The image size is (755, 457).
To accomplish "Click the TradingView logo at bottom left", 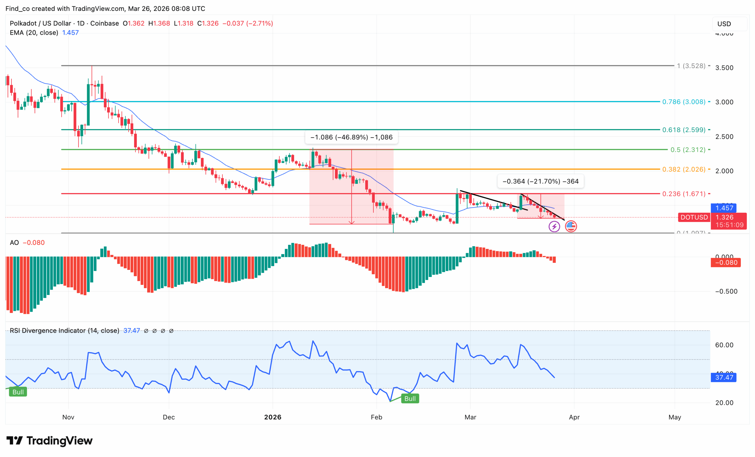I will click(49, 440).
